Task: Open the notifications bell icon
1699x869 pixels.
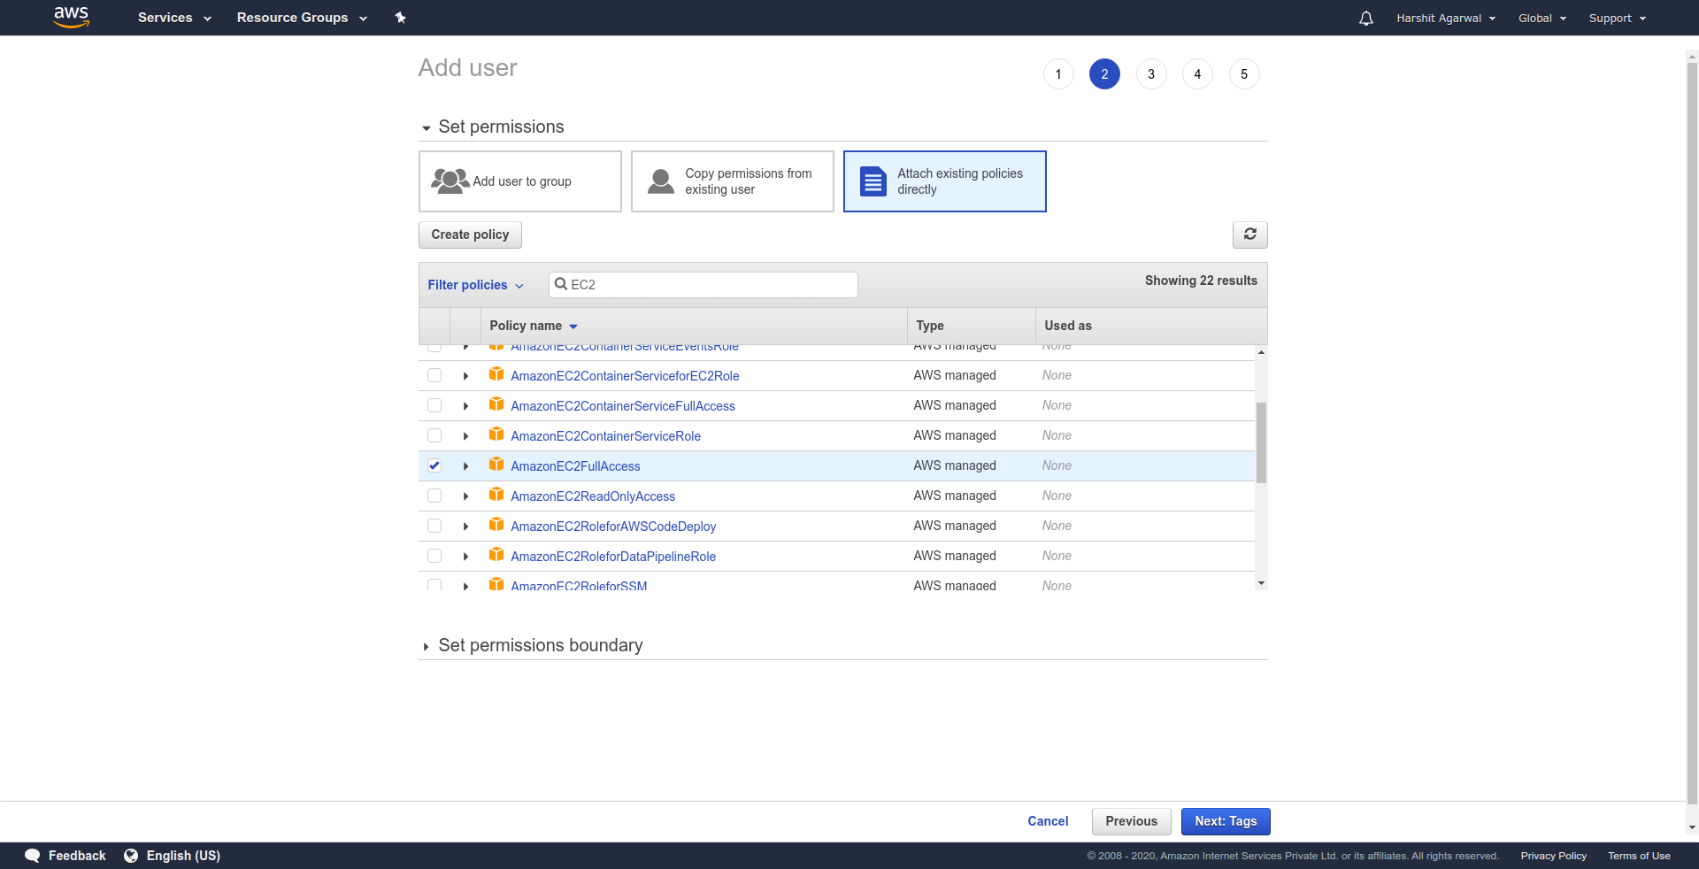Action: (x=1365, y=18)
